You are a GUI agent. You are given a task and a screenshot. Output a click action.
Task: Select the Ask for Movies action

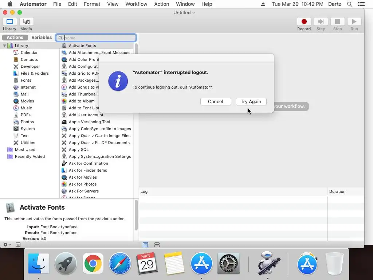point(83,177)
